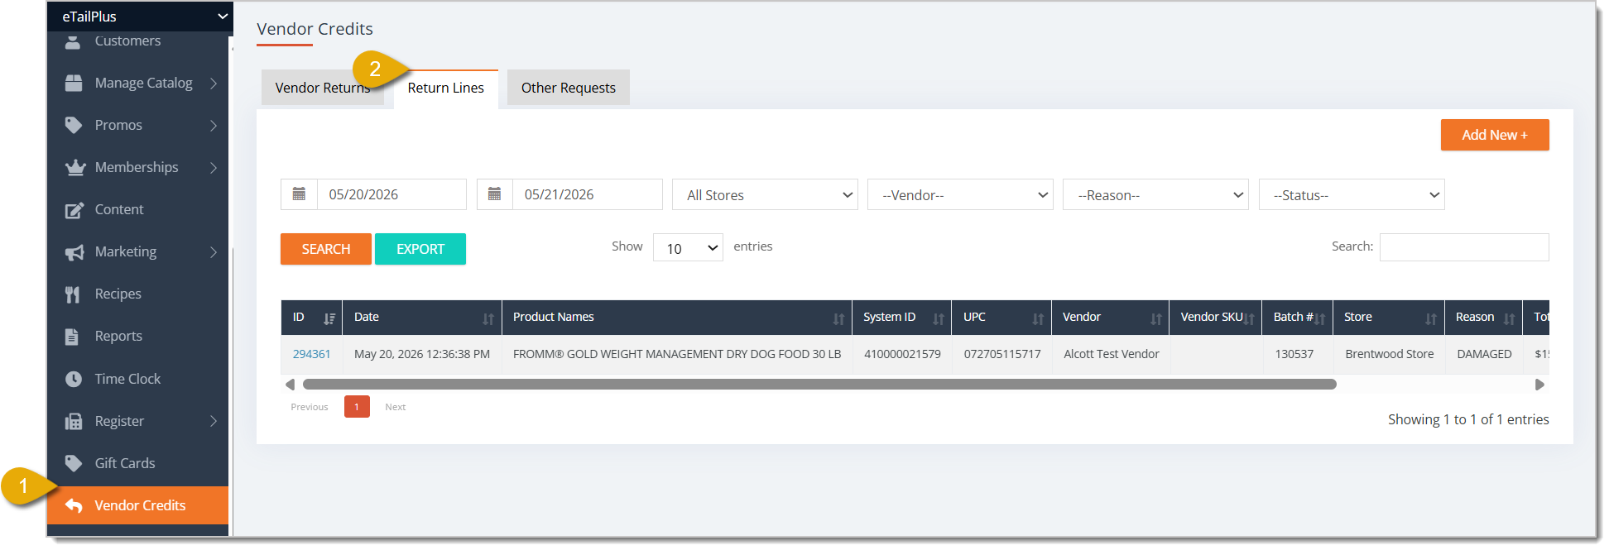
Task: Click the SEARCH button
Action: (326, 249)
